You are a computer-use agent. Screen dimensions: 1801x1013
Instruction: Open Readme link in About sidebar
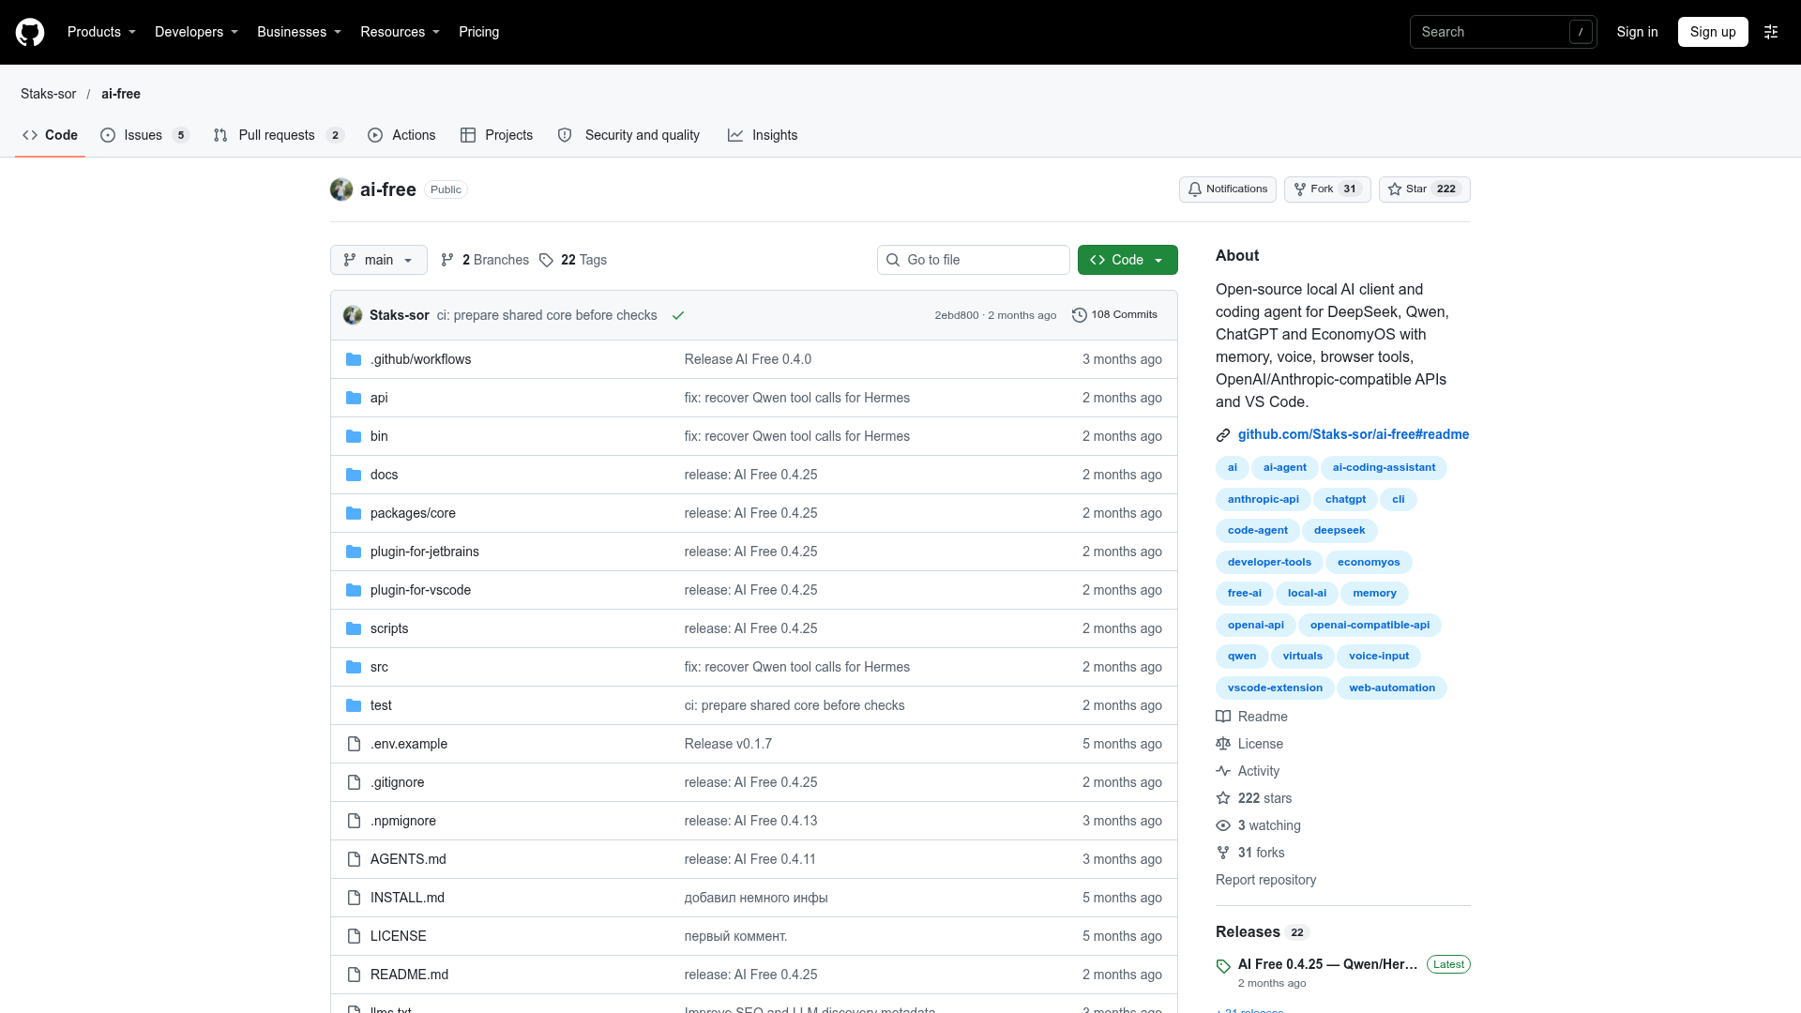pos(1252,717)
